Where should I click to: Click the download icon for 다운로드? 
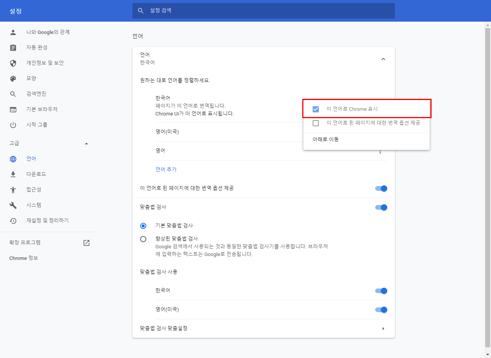[x=13, y=174]
